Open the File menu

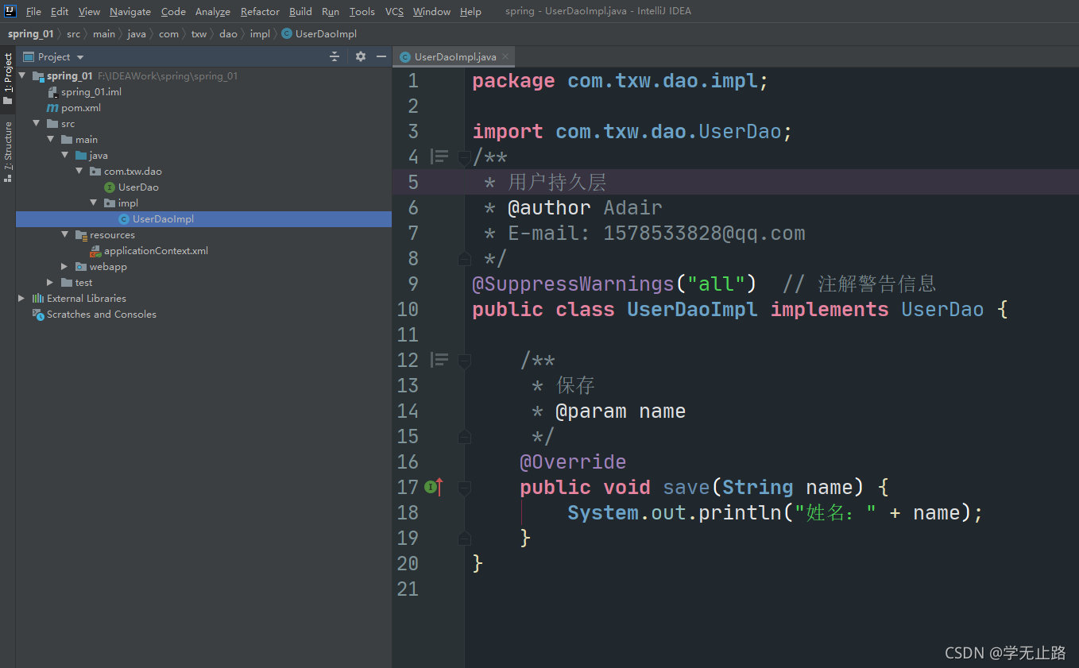(33, 11)
